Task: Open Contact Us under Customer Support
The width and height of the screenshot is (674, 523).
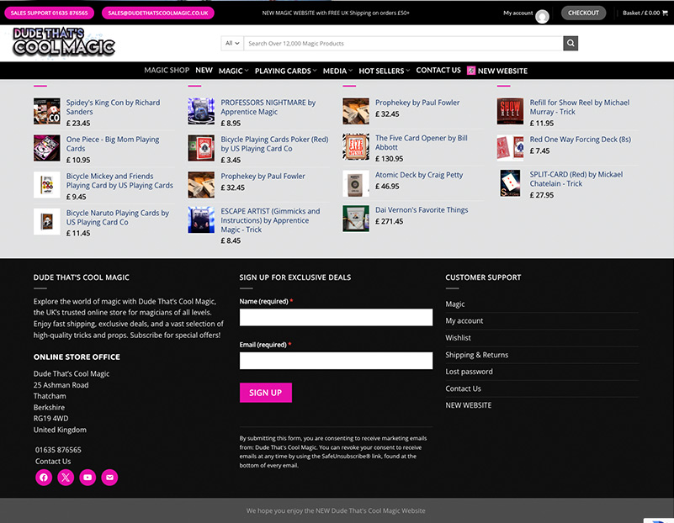Action: [x=463, y=388]
